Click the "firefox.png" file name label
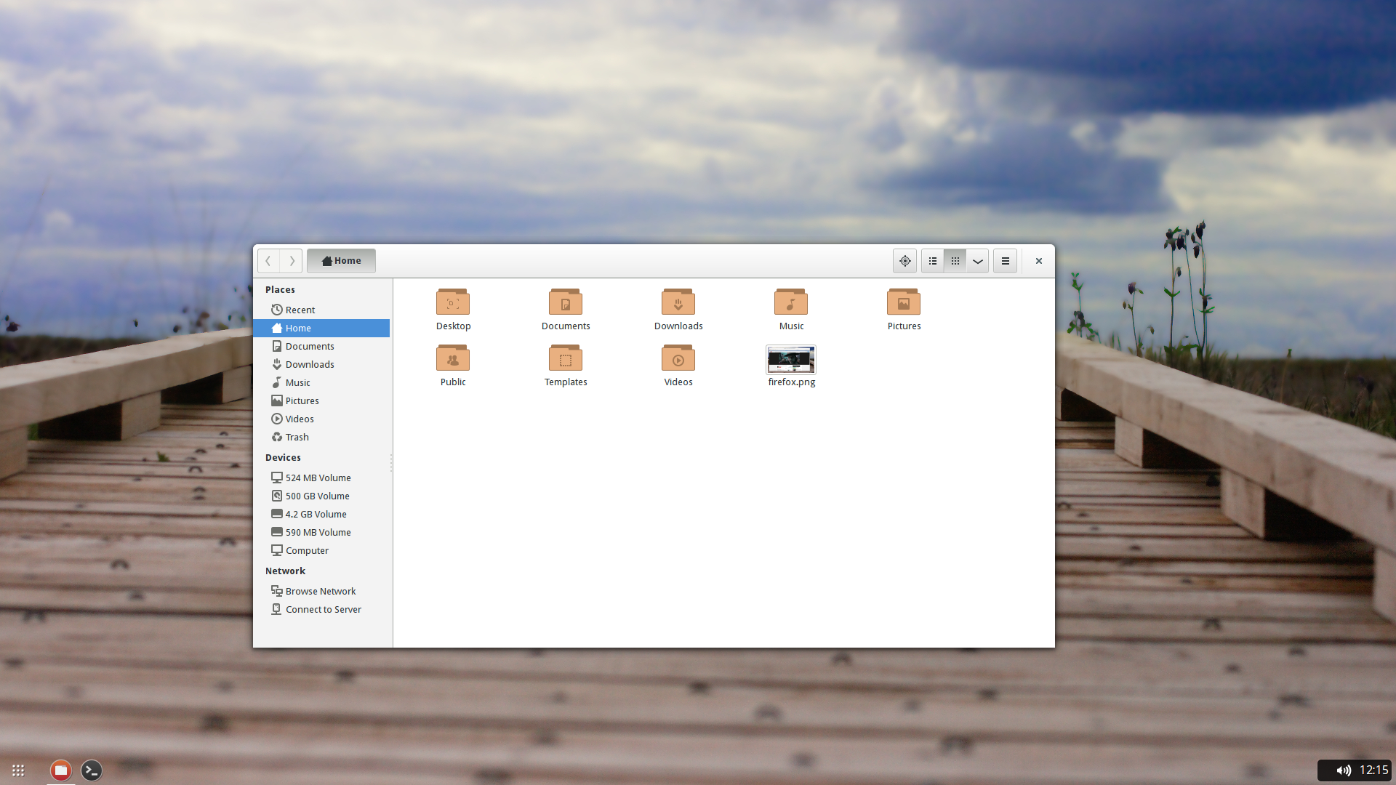The height and width of the screenshot is (785, 1396). pos(792,382)
